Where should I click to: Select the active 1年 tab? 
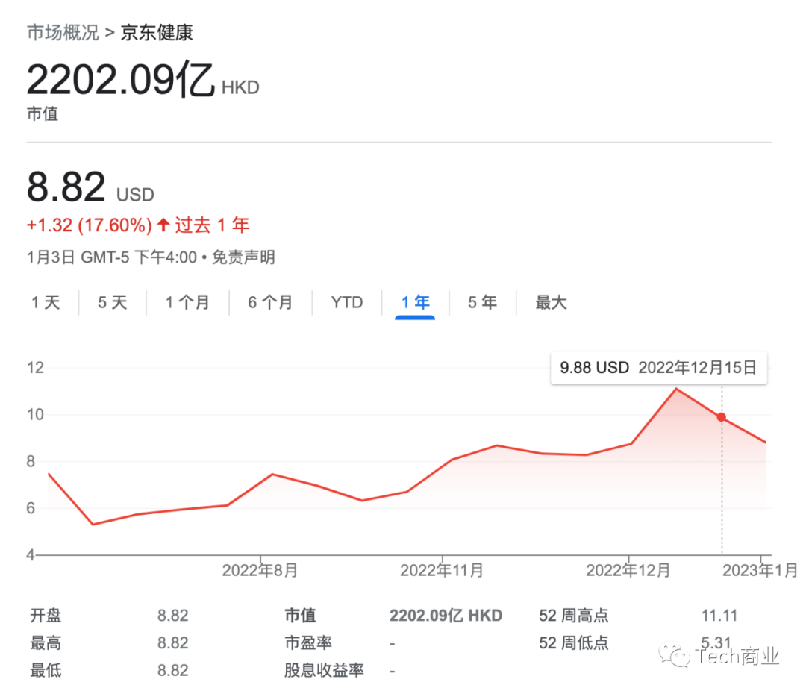click(x=415, y=302)
